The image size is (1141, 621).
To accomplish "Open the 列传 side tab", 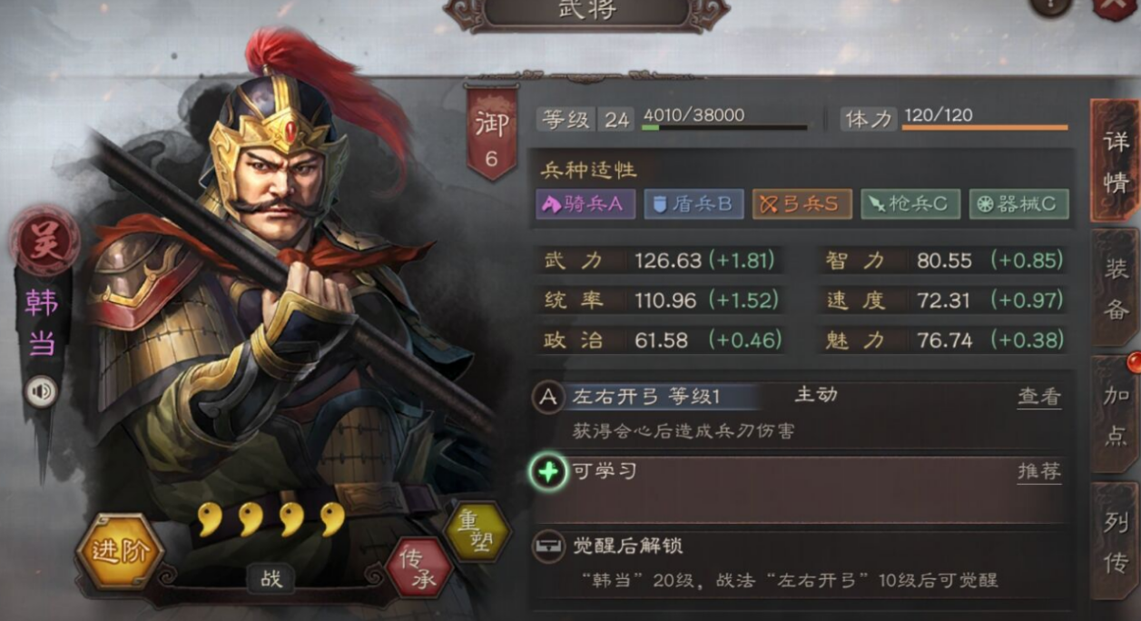I will pos(1116,541).
